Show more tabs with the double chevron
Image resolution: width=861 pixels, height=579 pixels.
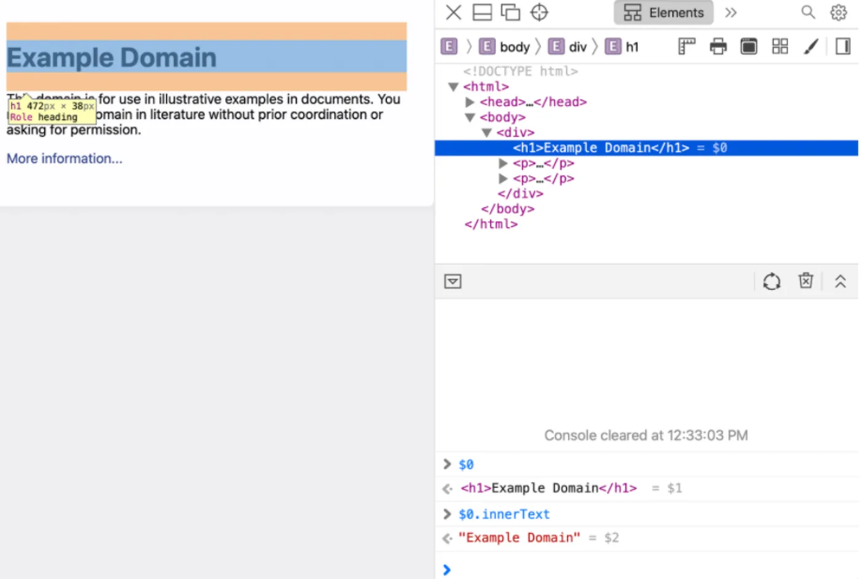point(731,12)
